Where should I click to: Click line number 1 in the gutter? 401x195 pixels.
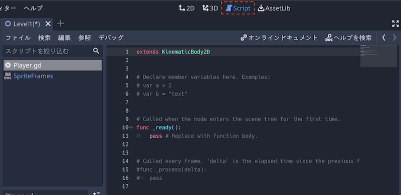click(x=127, y=52)
